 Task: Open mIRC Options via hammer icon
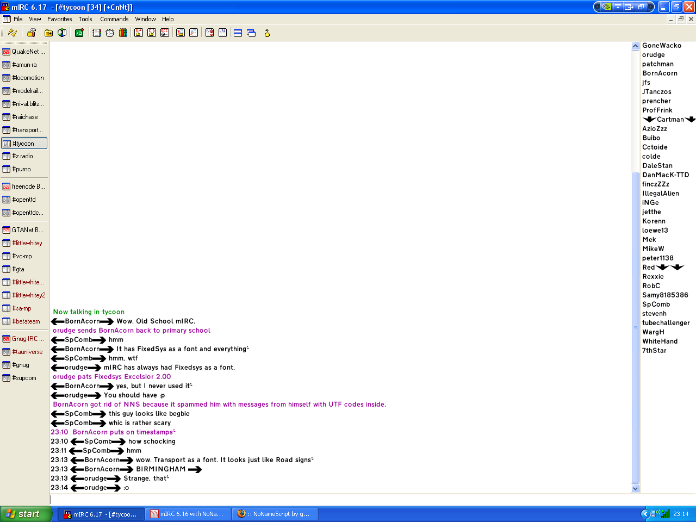tap(32, 33)
